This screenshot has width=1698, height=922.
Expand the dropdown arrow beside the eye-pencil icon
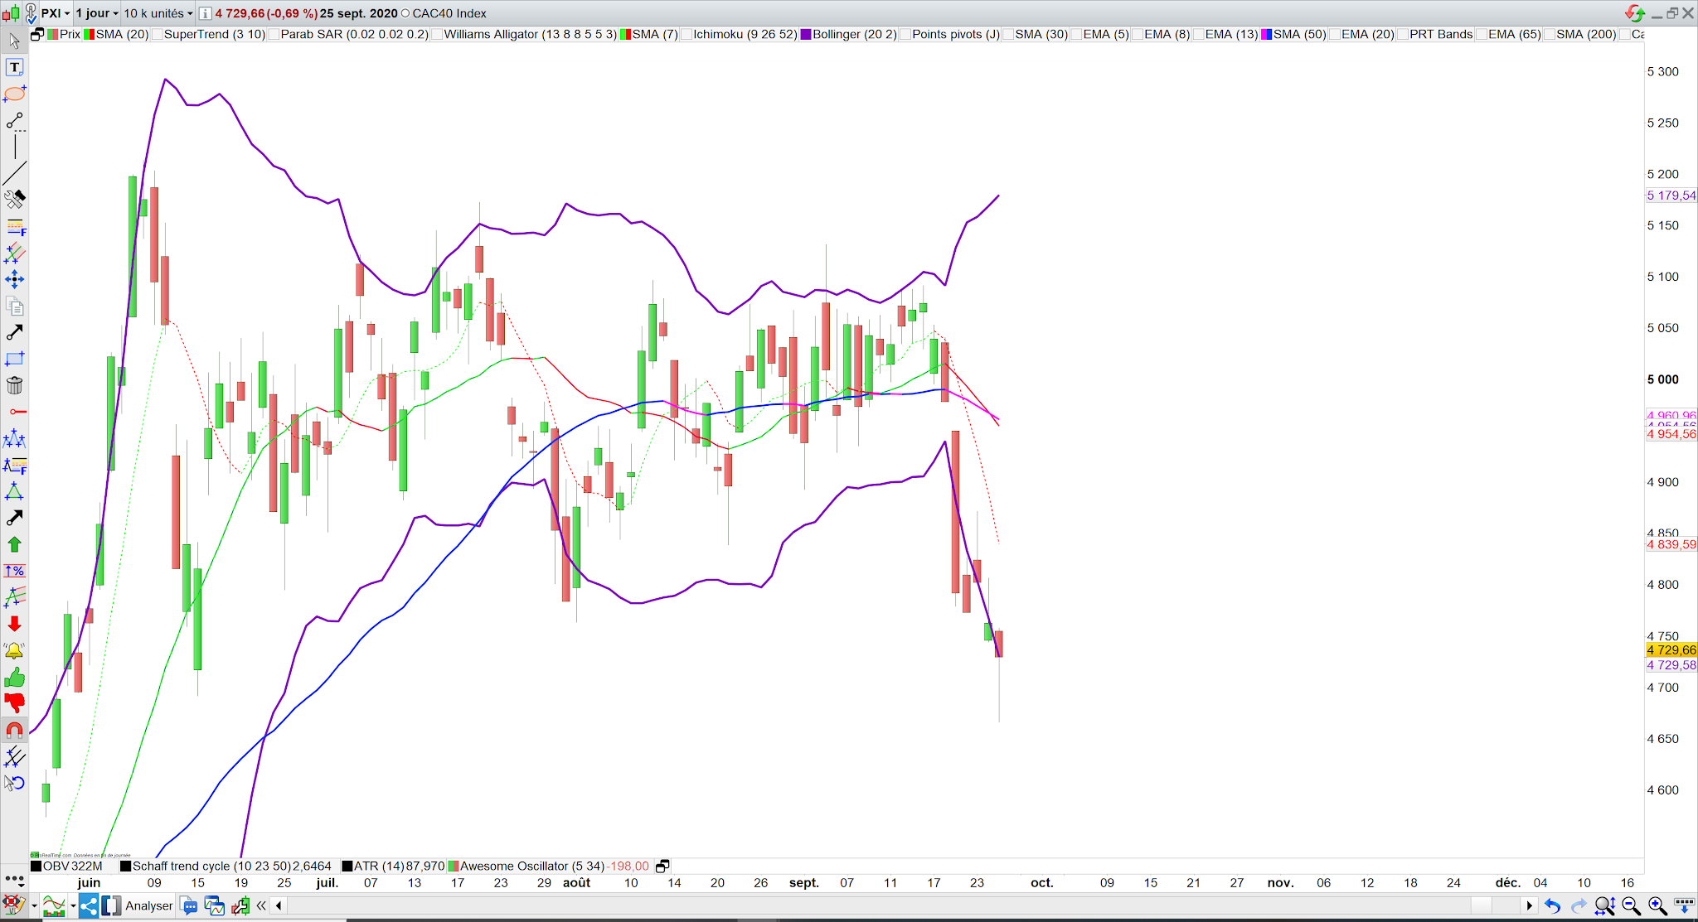(x=34, y=905)
